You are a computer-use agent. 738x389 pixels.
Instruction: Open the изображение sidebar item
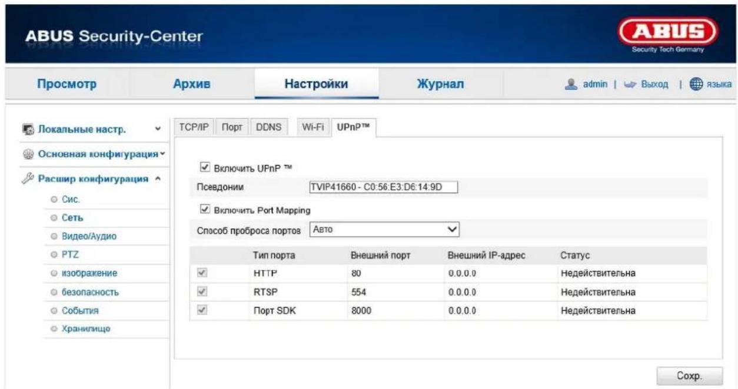(90, 273)
